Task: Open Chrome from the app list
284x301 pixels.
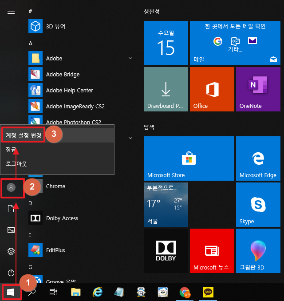Action: click(81, 186)
